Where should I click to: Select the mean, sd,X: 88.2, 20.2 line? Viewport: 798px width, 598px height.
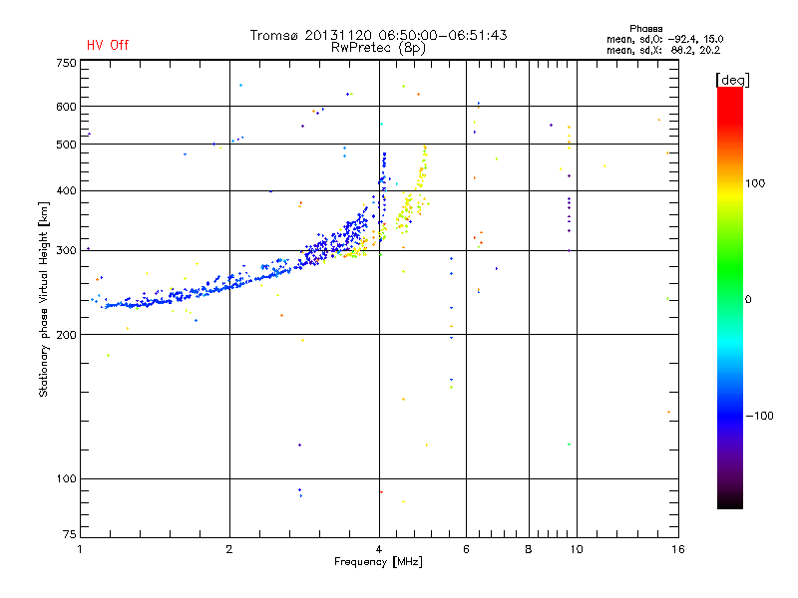click(663, 51)
